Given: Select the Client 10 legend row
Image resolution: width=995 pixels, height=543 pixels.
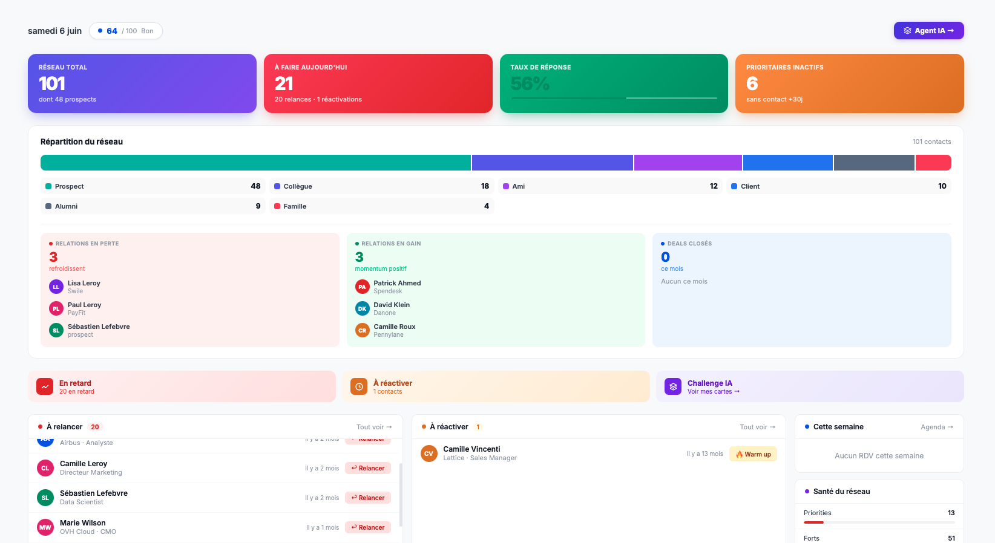Looking at the screenshot, I should click(839, 186).
